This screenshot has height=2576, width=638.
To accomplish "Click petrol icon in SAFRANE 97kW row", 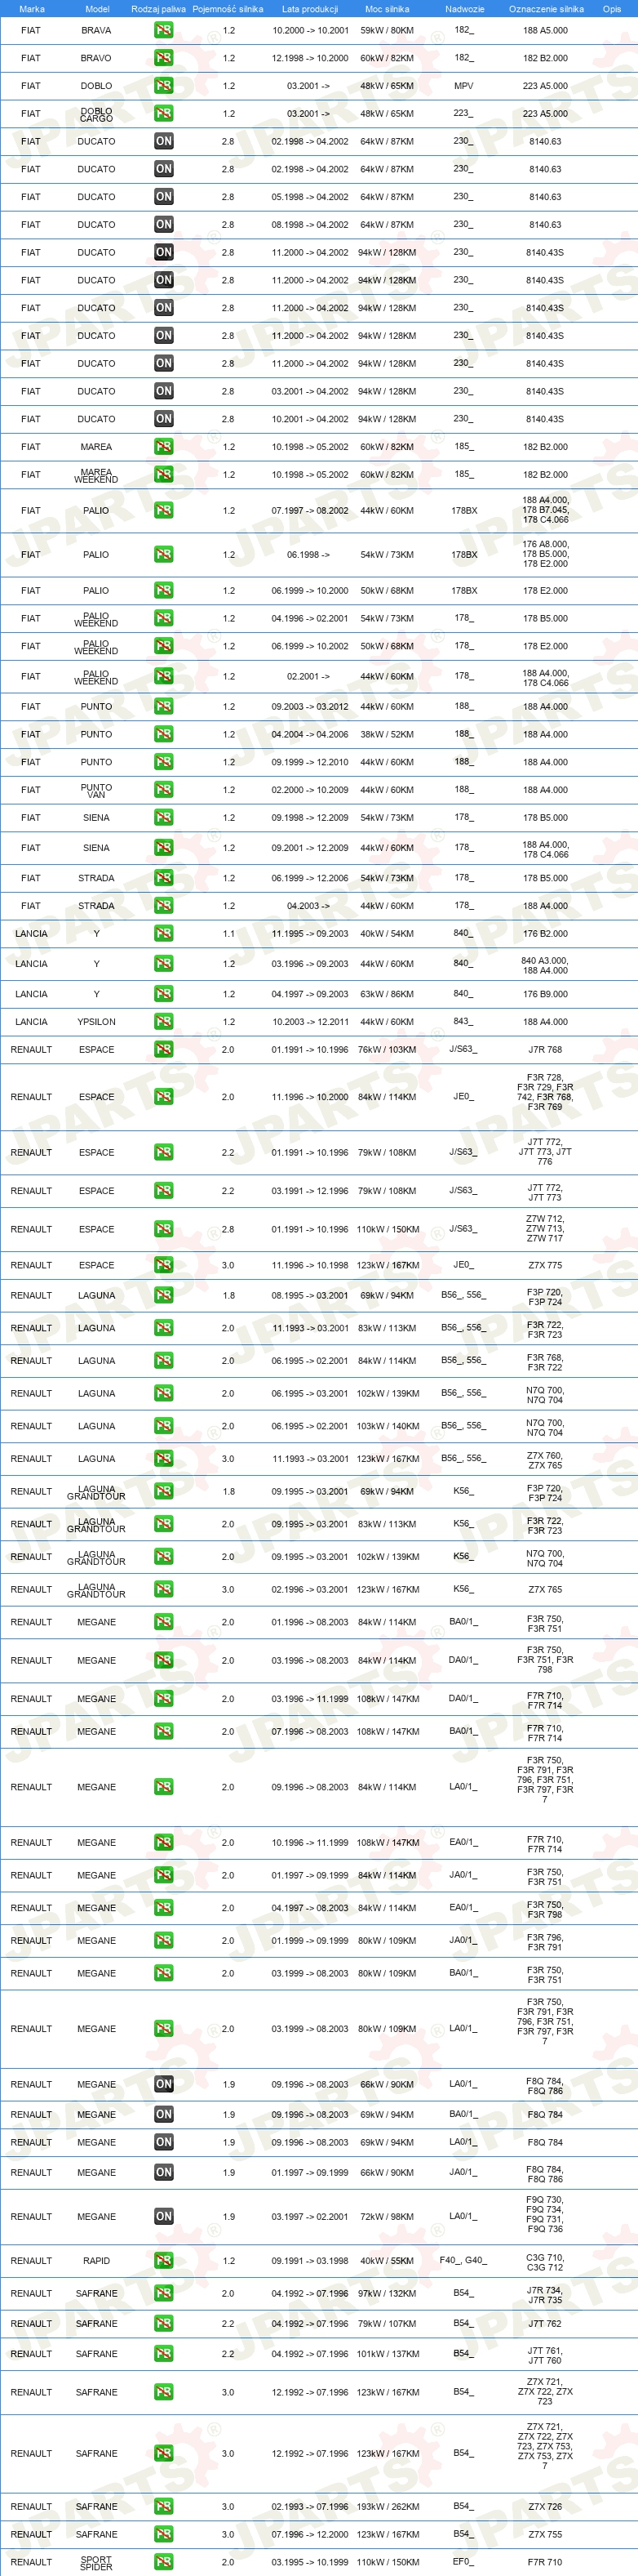I will [x=164, y=2294].
